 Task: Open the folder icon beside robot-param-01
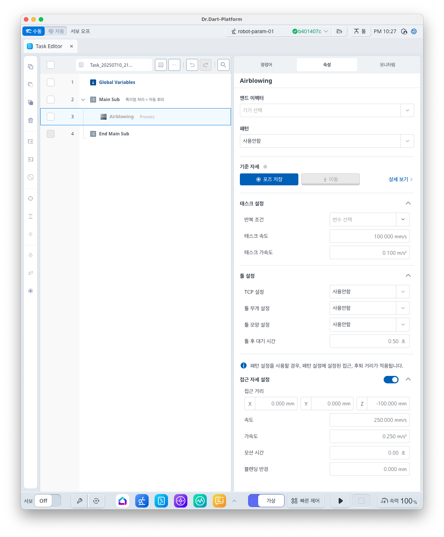point(339,31)
